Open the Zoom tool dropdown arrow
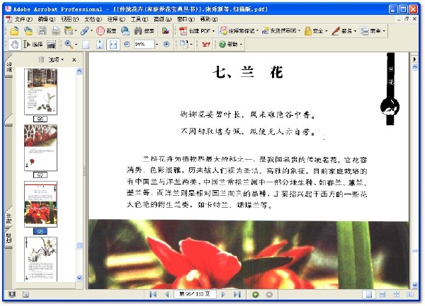This screenshot has height=306, width=425. click(76, 45)
